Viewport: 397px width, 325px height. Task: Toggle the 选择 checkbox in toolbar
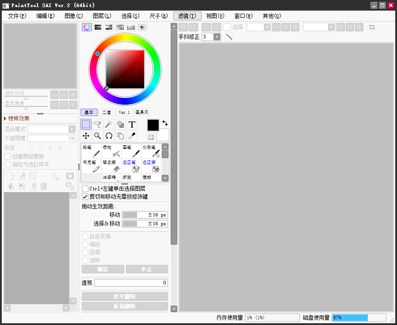(x=227, y=27)
